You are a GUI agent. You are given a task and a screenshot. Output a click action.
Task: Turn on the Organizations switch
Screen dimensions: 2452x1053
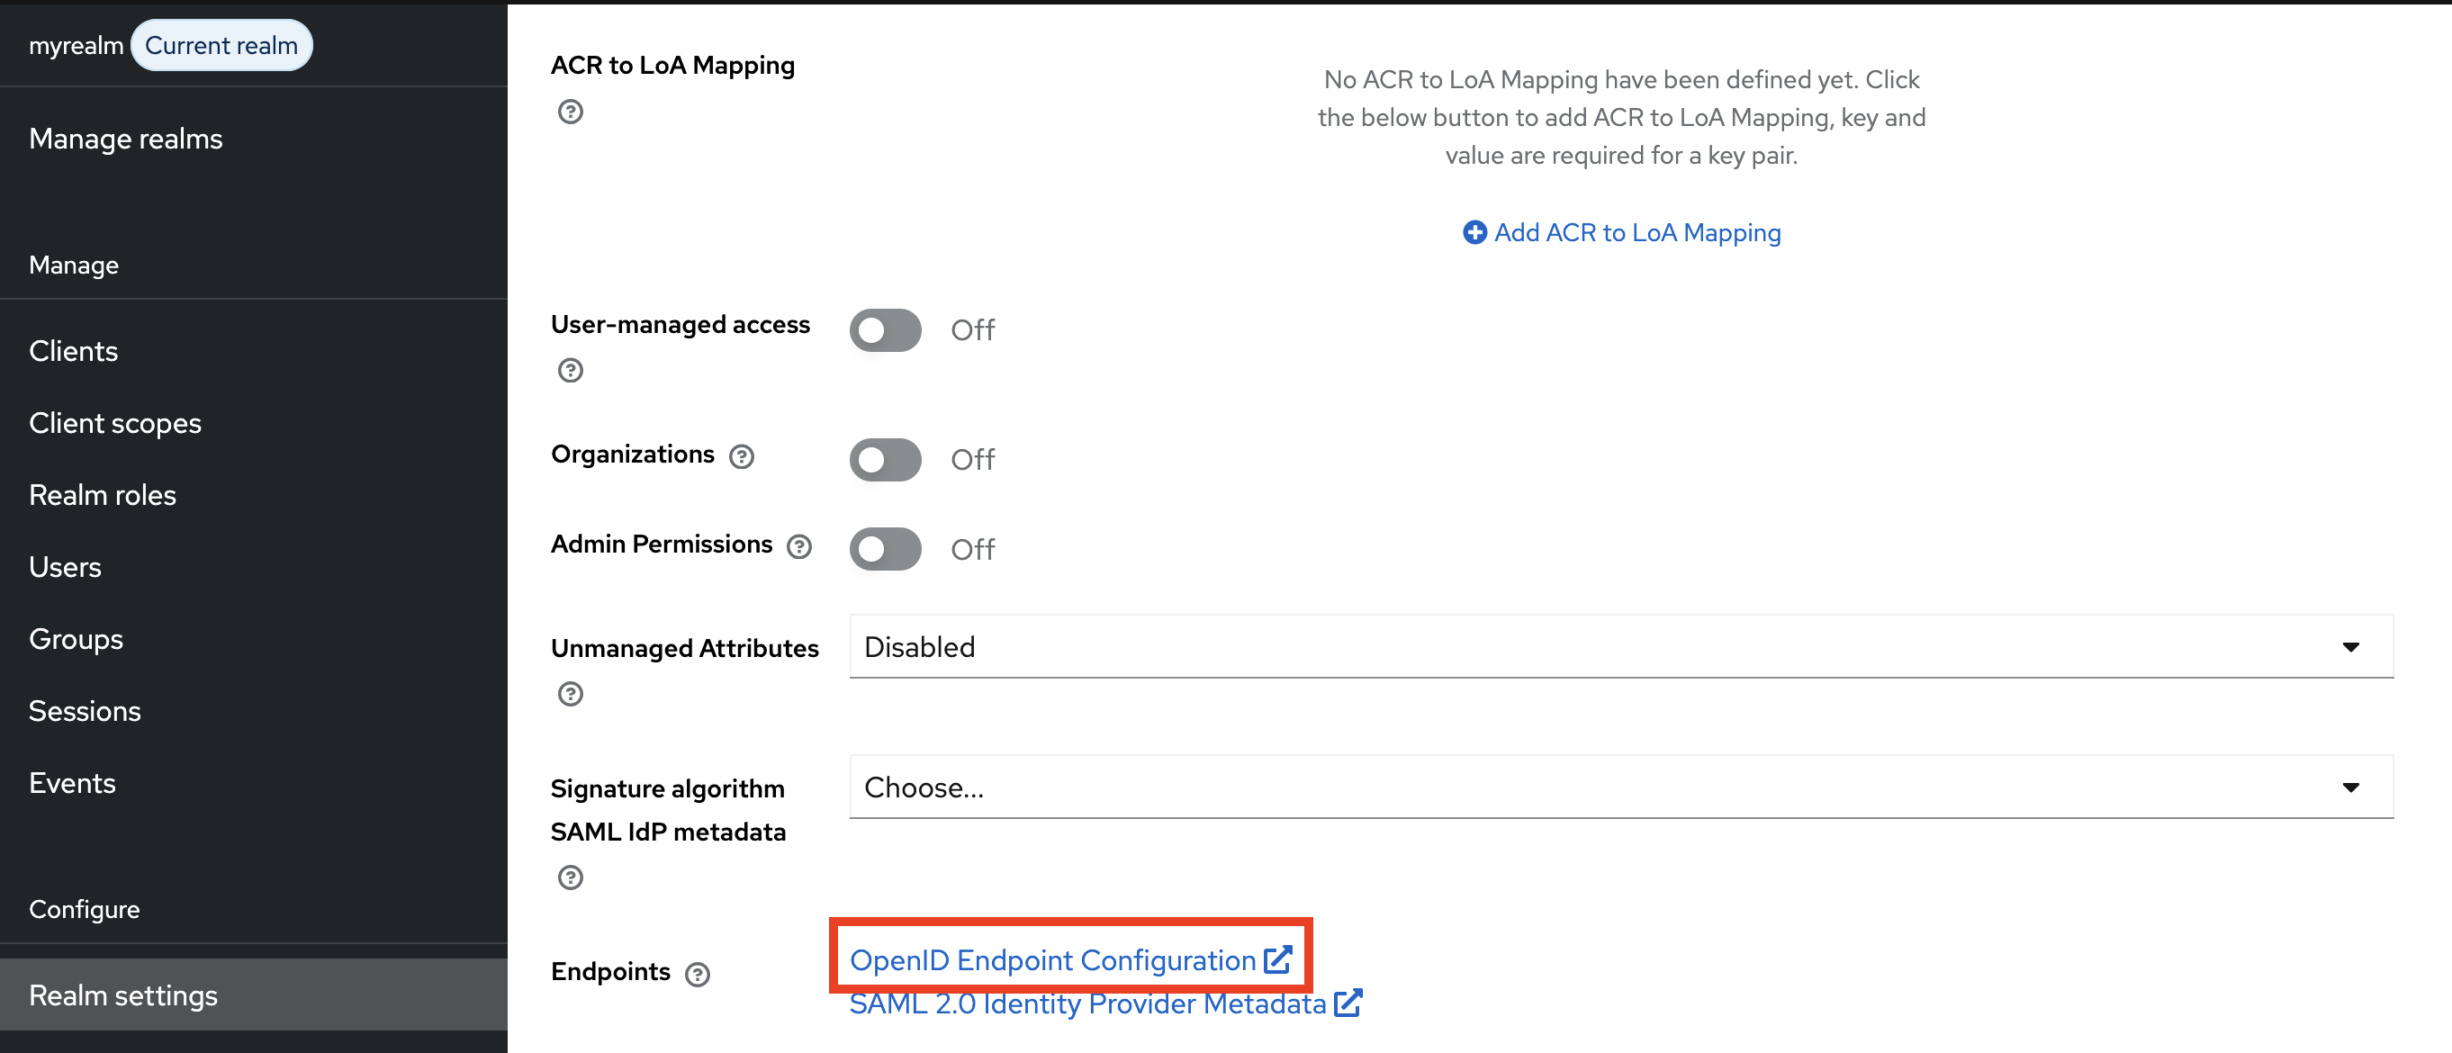coord(885,460)
